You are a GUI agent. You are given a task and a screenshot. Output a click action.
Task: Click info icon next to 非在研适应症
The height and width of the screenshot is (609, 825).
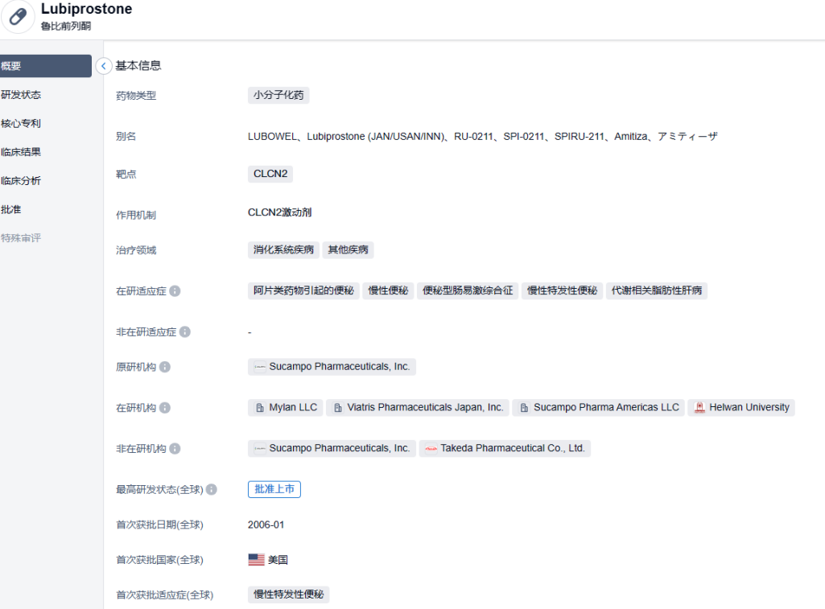[x=185, y=332]
